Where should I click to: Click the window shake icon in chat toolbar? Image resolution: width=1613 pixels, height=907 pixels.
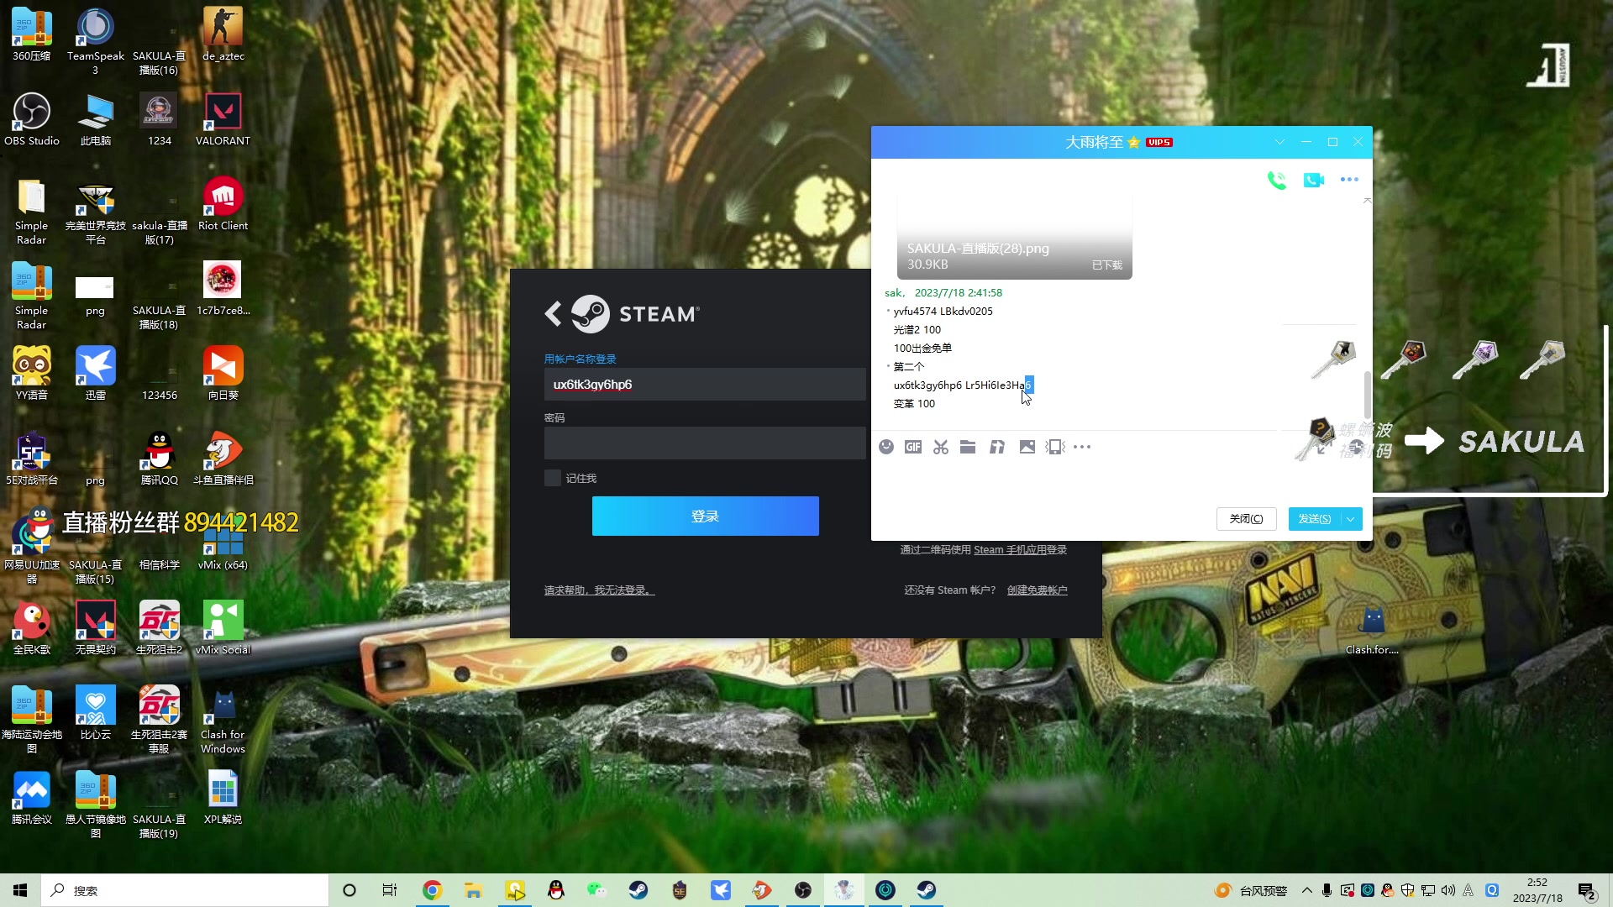pyautogui.click(x=1055, y=447)
